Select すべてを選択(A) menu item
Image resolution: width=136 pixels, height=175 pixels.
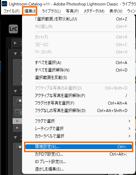(78, 63)
